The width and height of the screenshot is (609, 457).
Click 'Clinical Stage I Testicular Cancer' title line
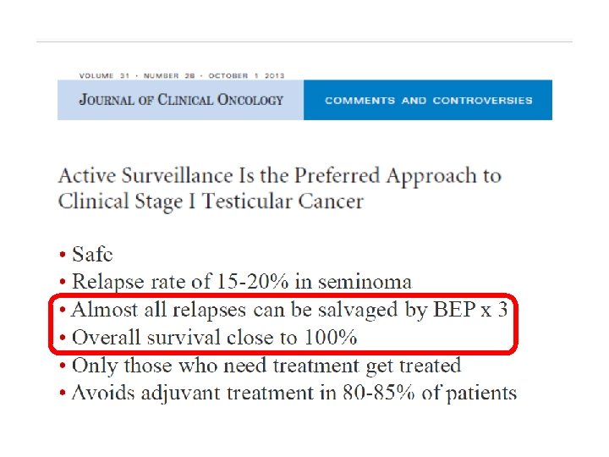tap(211, 201)
